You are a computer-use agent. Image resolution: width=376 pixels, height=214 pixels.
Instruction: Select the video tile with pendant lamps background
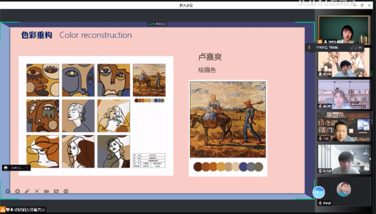[x=344, y=159]
